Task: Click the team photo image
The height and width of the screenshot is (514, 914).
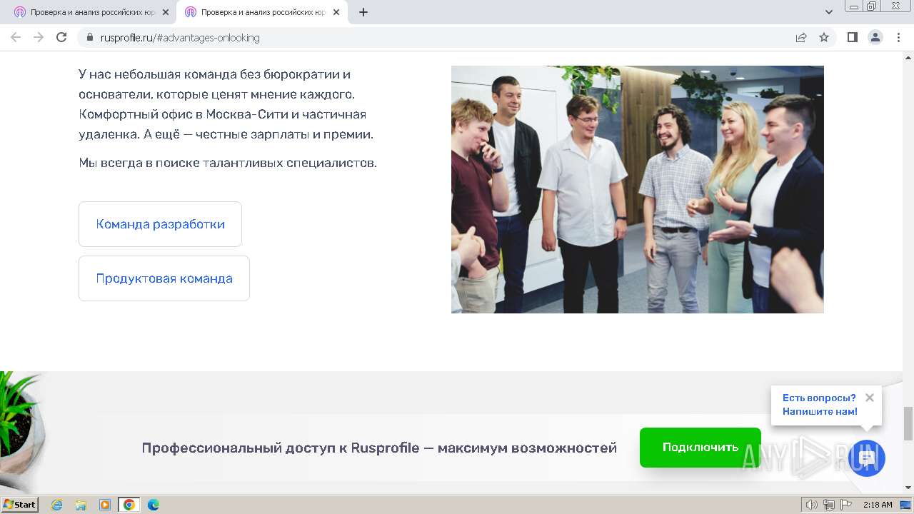Action: click(638, 189)
